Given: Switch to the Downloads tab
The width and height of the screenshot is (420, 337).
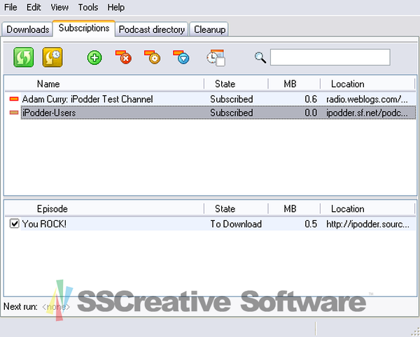Looking at the screenshot, I should [x=27, y=29].
